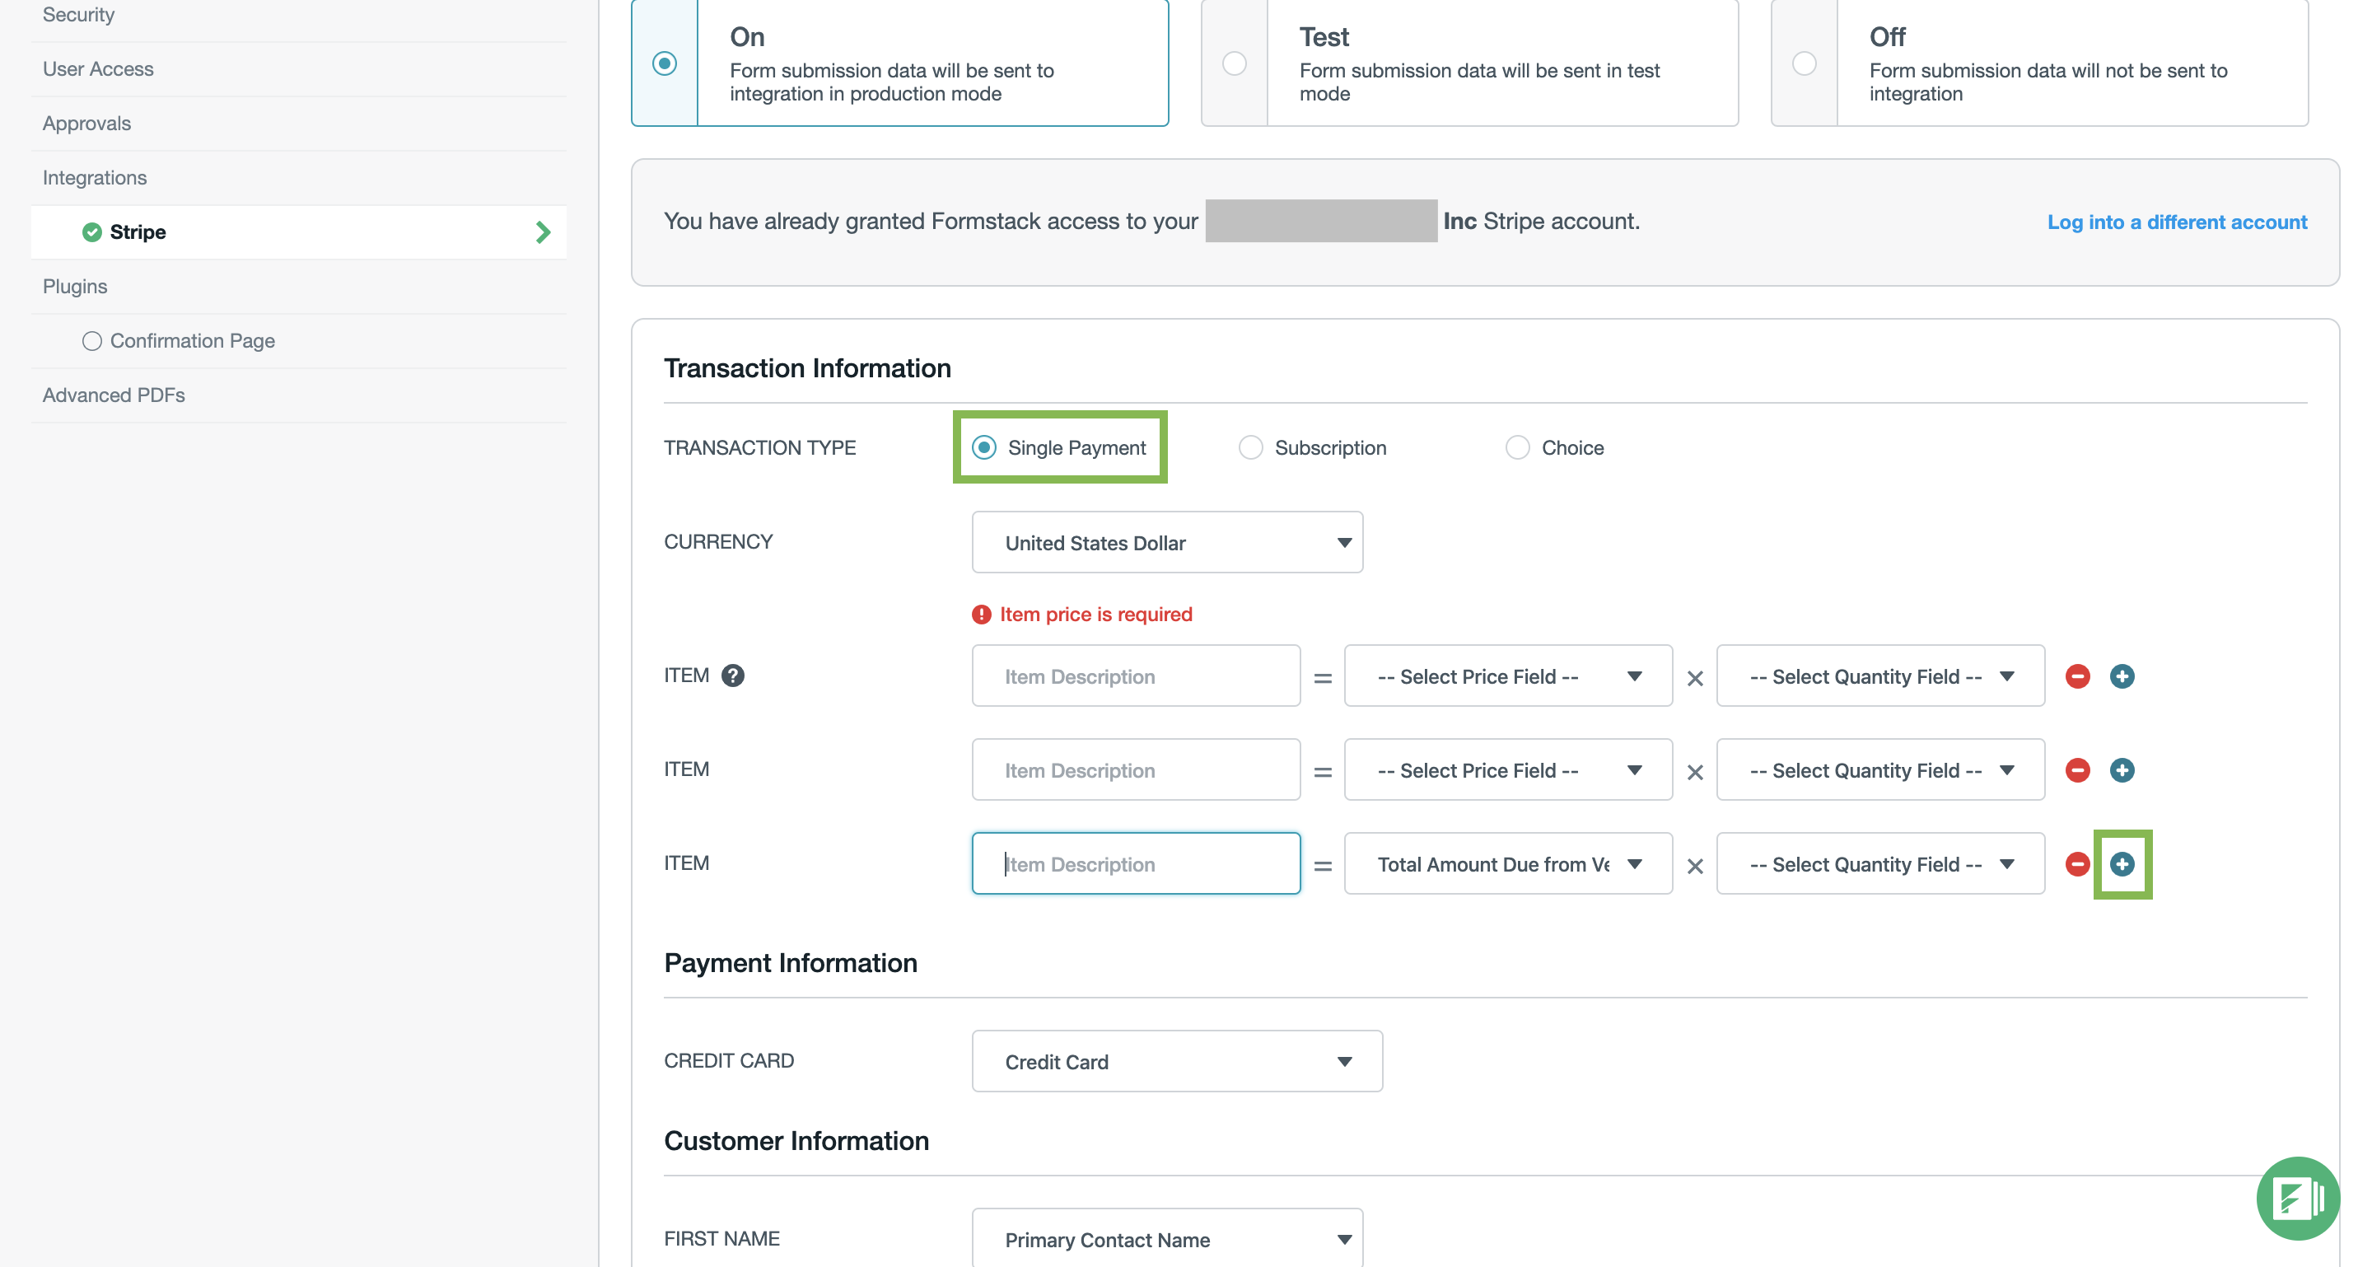Viewport: 2372px width, 1267px height.
Task: Open first item's Select Price Field dropdown
Action: pos(1507,676)
